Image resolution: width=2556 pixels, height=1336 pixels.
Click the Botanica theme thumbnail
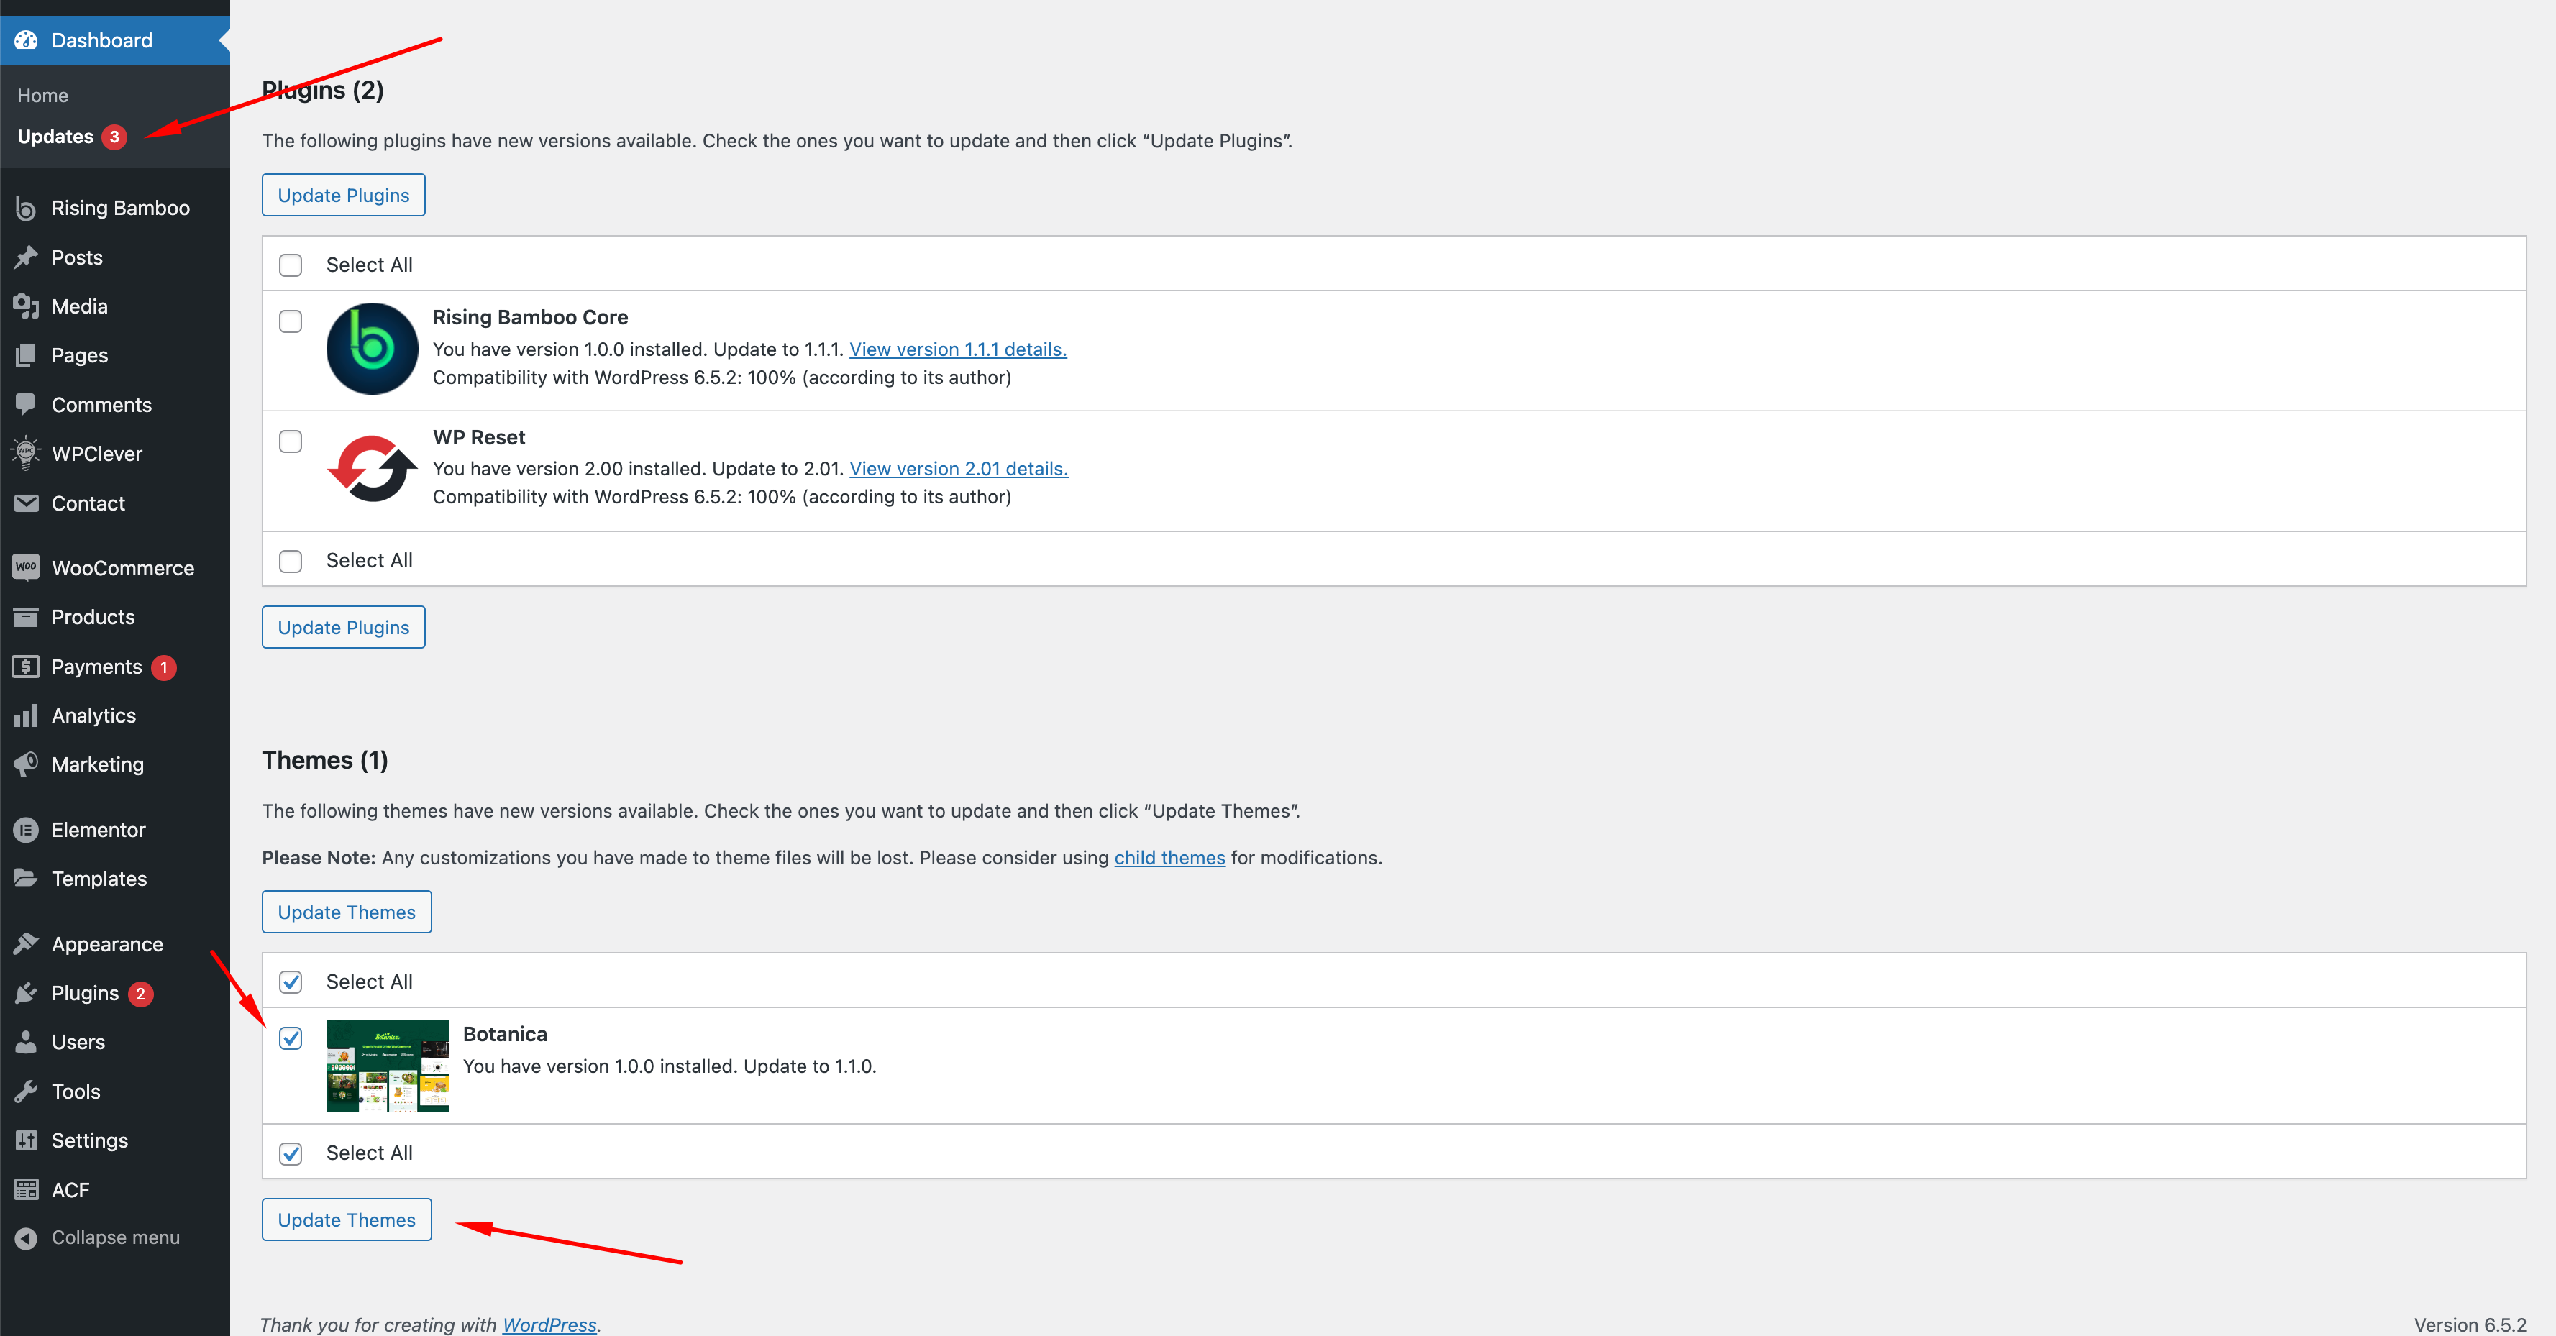pyautogui.click(x=387, y=1065)
